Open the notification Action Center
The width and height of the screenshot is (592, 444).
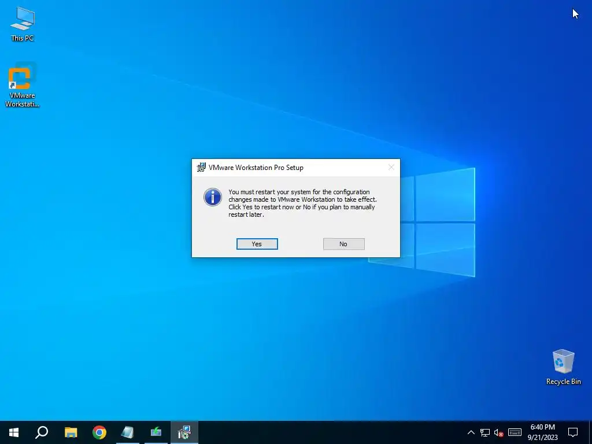[573, 432]
